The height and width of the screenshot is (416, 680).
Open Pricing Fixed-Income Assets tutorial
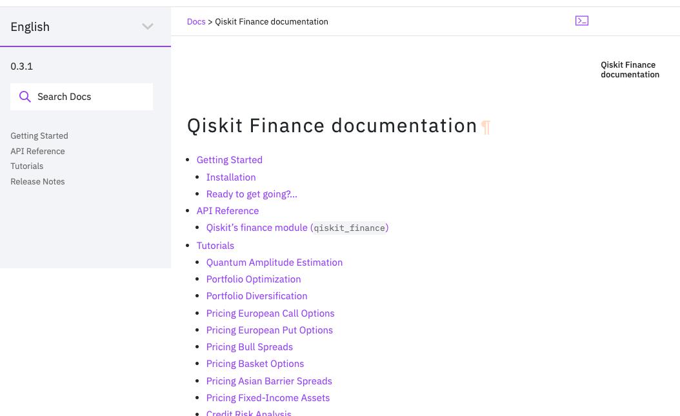tap(268, 398)
